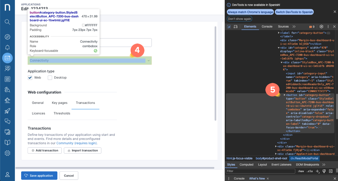338x181 pixels.
Task: Click the Save application button
Action: [39, 176]
